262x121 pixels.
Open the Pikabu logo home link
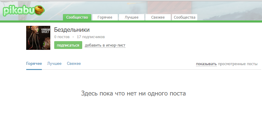[x=24, y=11]
